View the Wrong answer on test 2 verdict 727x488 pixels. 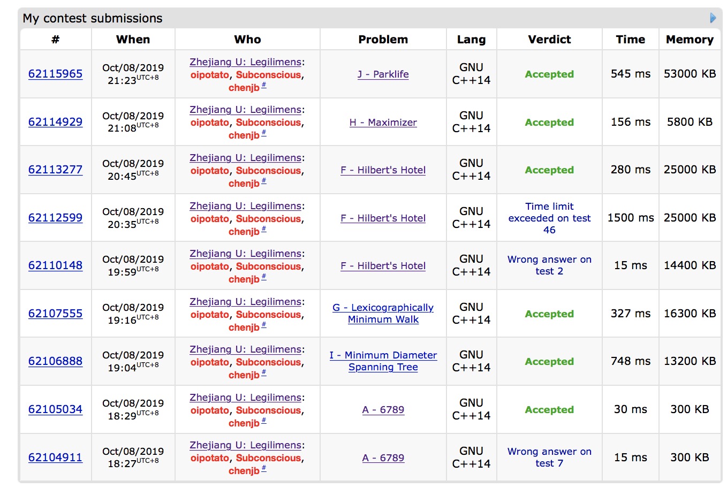pos(549,265)
